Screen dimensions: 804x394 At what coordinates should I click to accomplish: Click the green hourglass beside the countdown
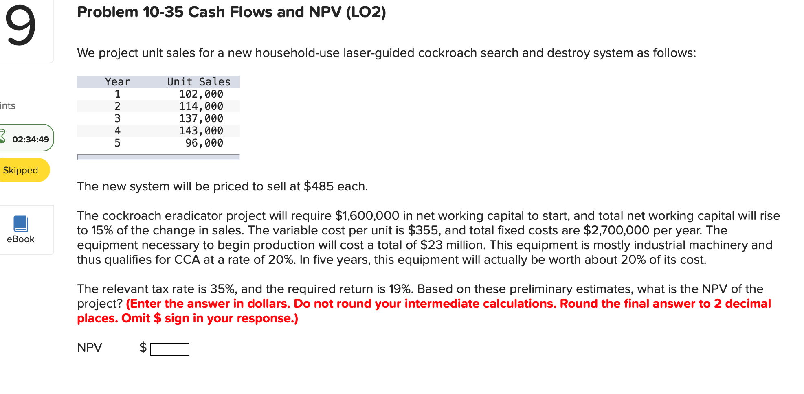point(2,138)
